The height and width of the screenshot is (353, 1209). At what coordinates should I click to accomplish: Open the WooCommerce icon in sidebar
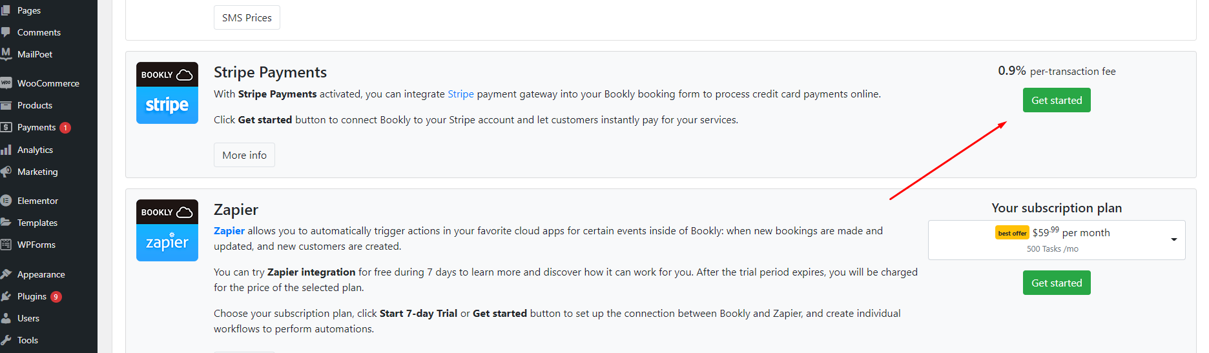6,83
